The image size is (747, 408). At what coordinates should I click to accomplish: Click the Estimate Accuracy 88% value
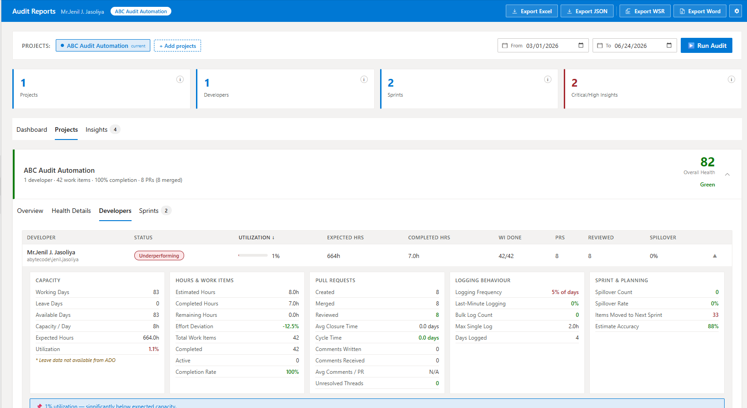[x=713, y=326]
